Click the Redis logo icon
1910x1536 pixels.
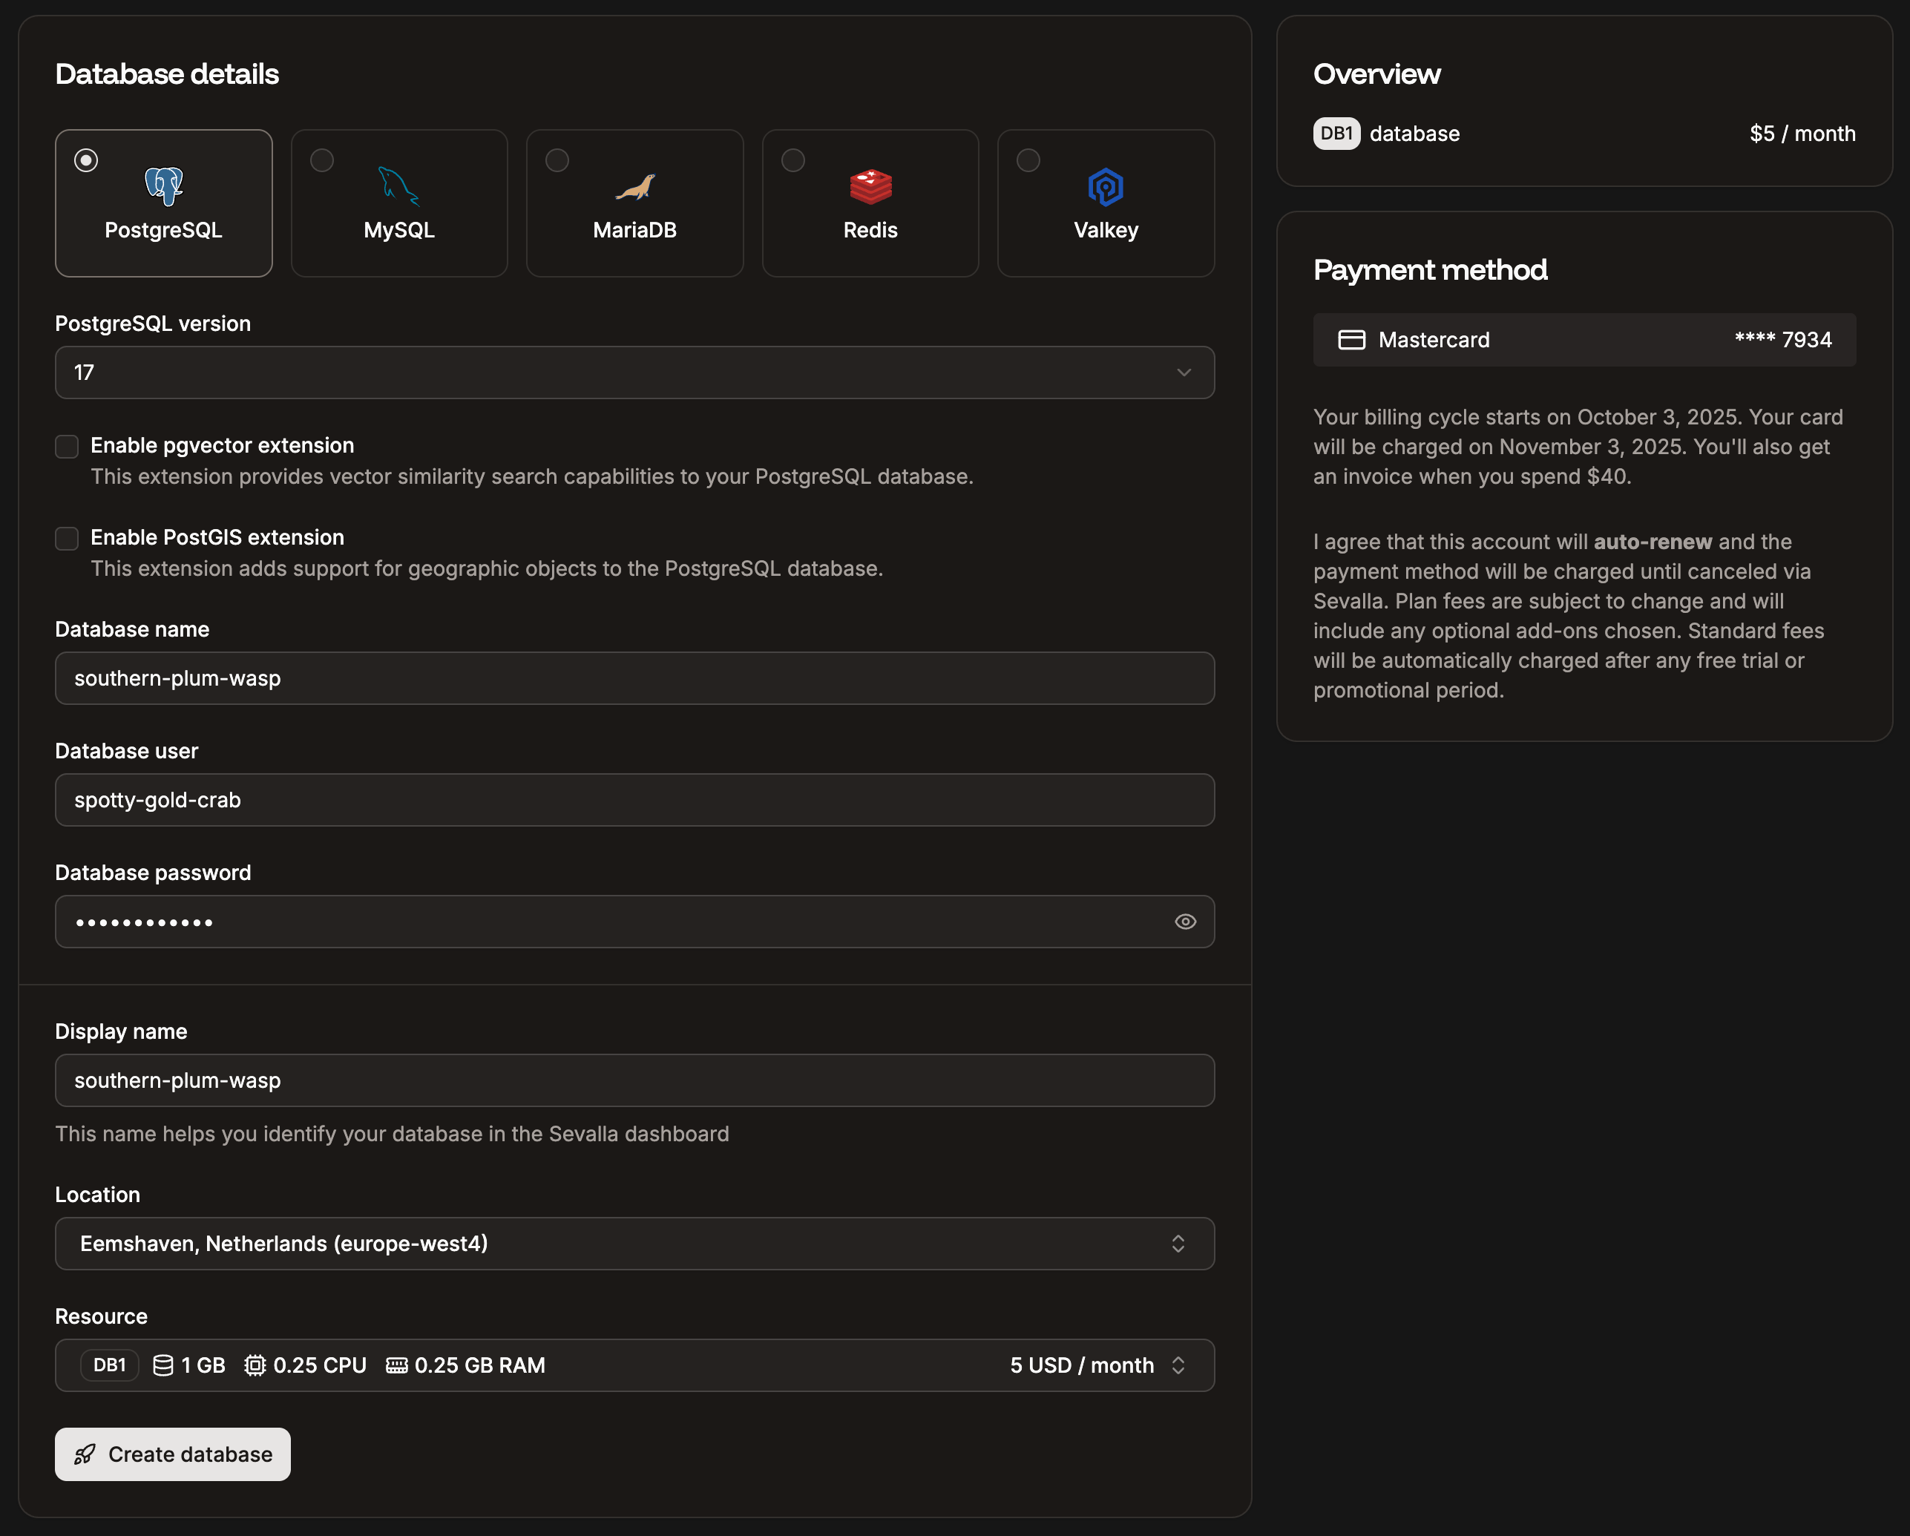pyautogui.click(x=870, y=186)
